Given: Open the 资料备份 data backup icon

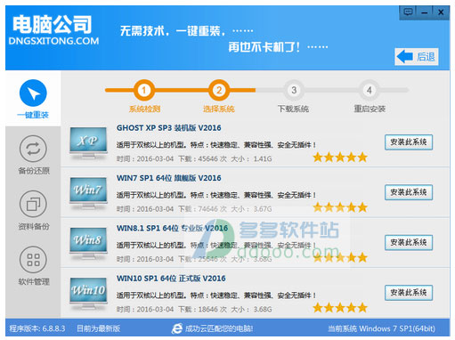Looking at the screenshot, I should [33, 204].
